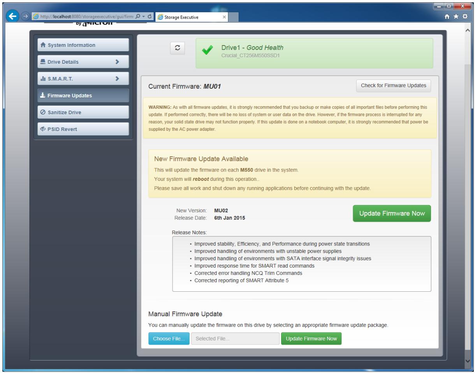Click the Corrected reporting of SMART Attribute 5 note
The height and width of the screenshot is (373, 475).
point(241,280)
